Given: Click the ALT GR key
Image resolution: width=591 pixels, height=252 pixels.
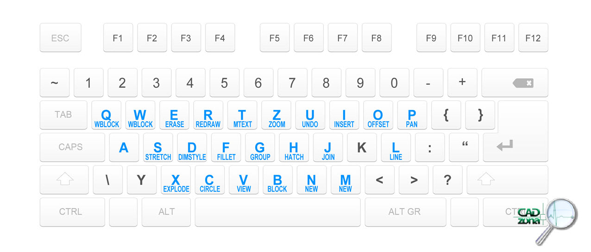Looking at the screenshot, I should click(405, 212).
